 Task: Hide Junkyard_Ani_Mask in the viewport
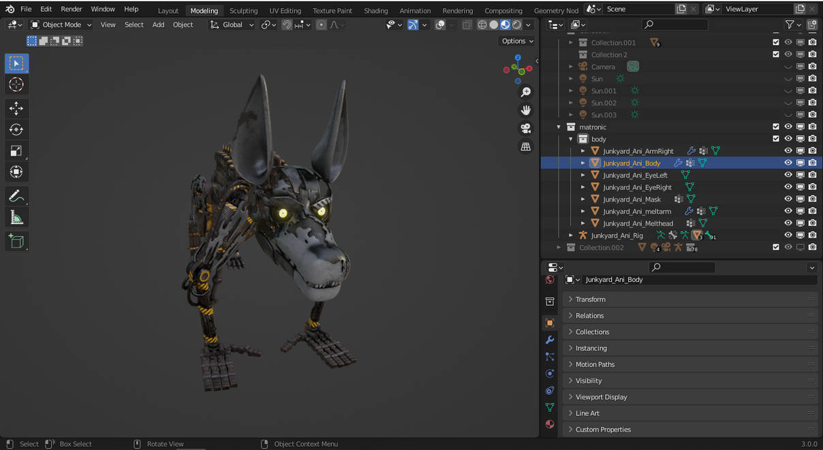click(x=788, y=199)
